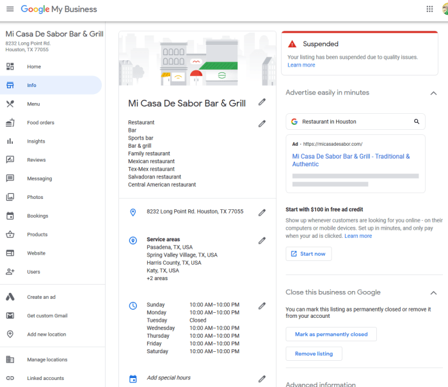Open the Create an ad menu item
Viewport: 448px width, 387px height.
(x=41, y=297)
